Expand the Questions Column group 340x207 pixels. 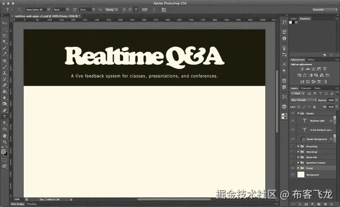click(298, 163)
